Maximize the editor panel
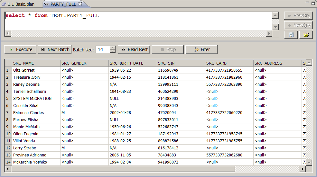 [312, 3]
